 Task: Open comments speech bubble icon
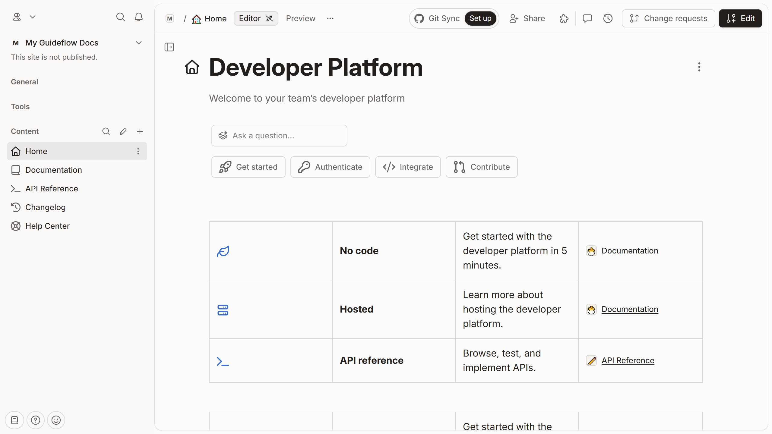(x=587, y=19)
